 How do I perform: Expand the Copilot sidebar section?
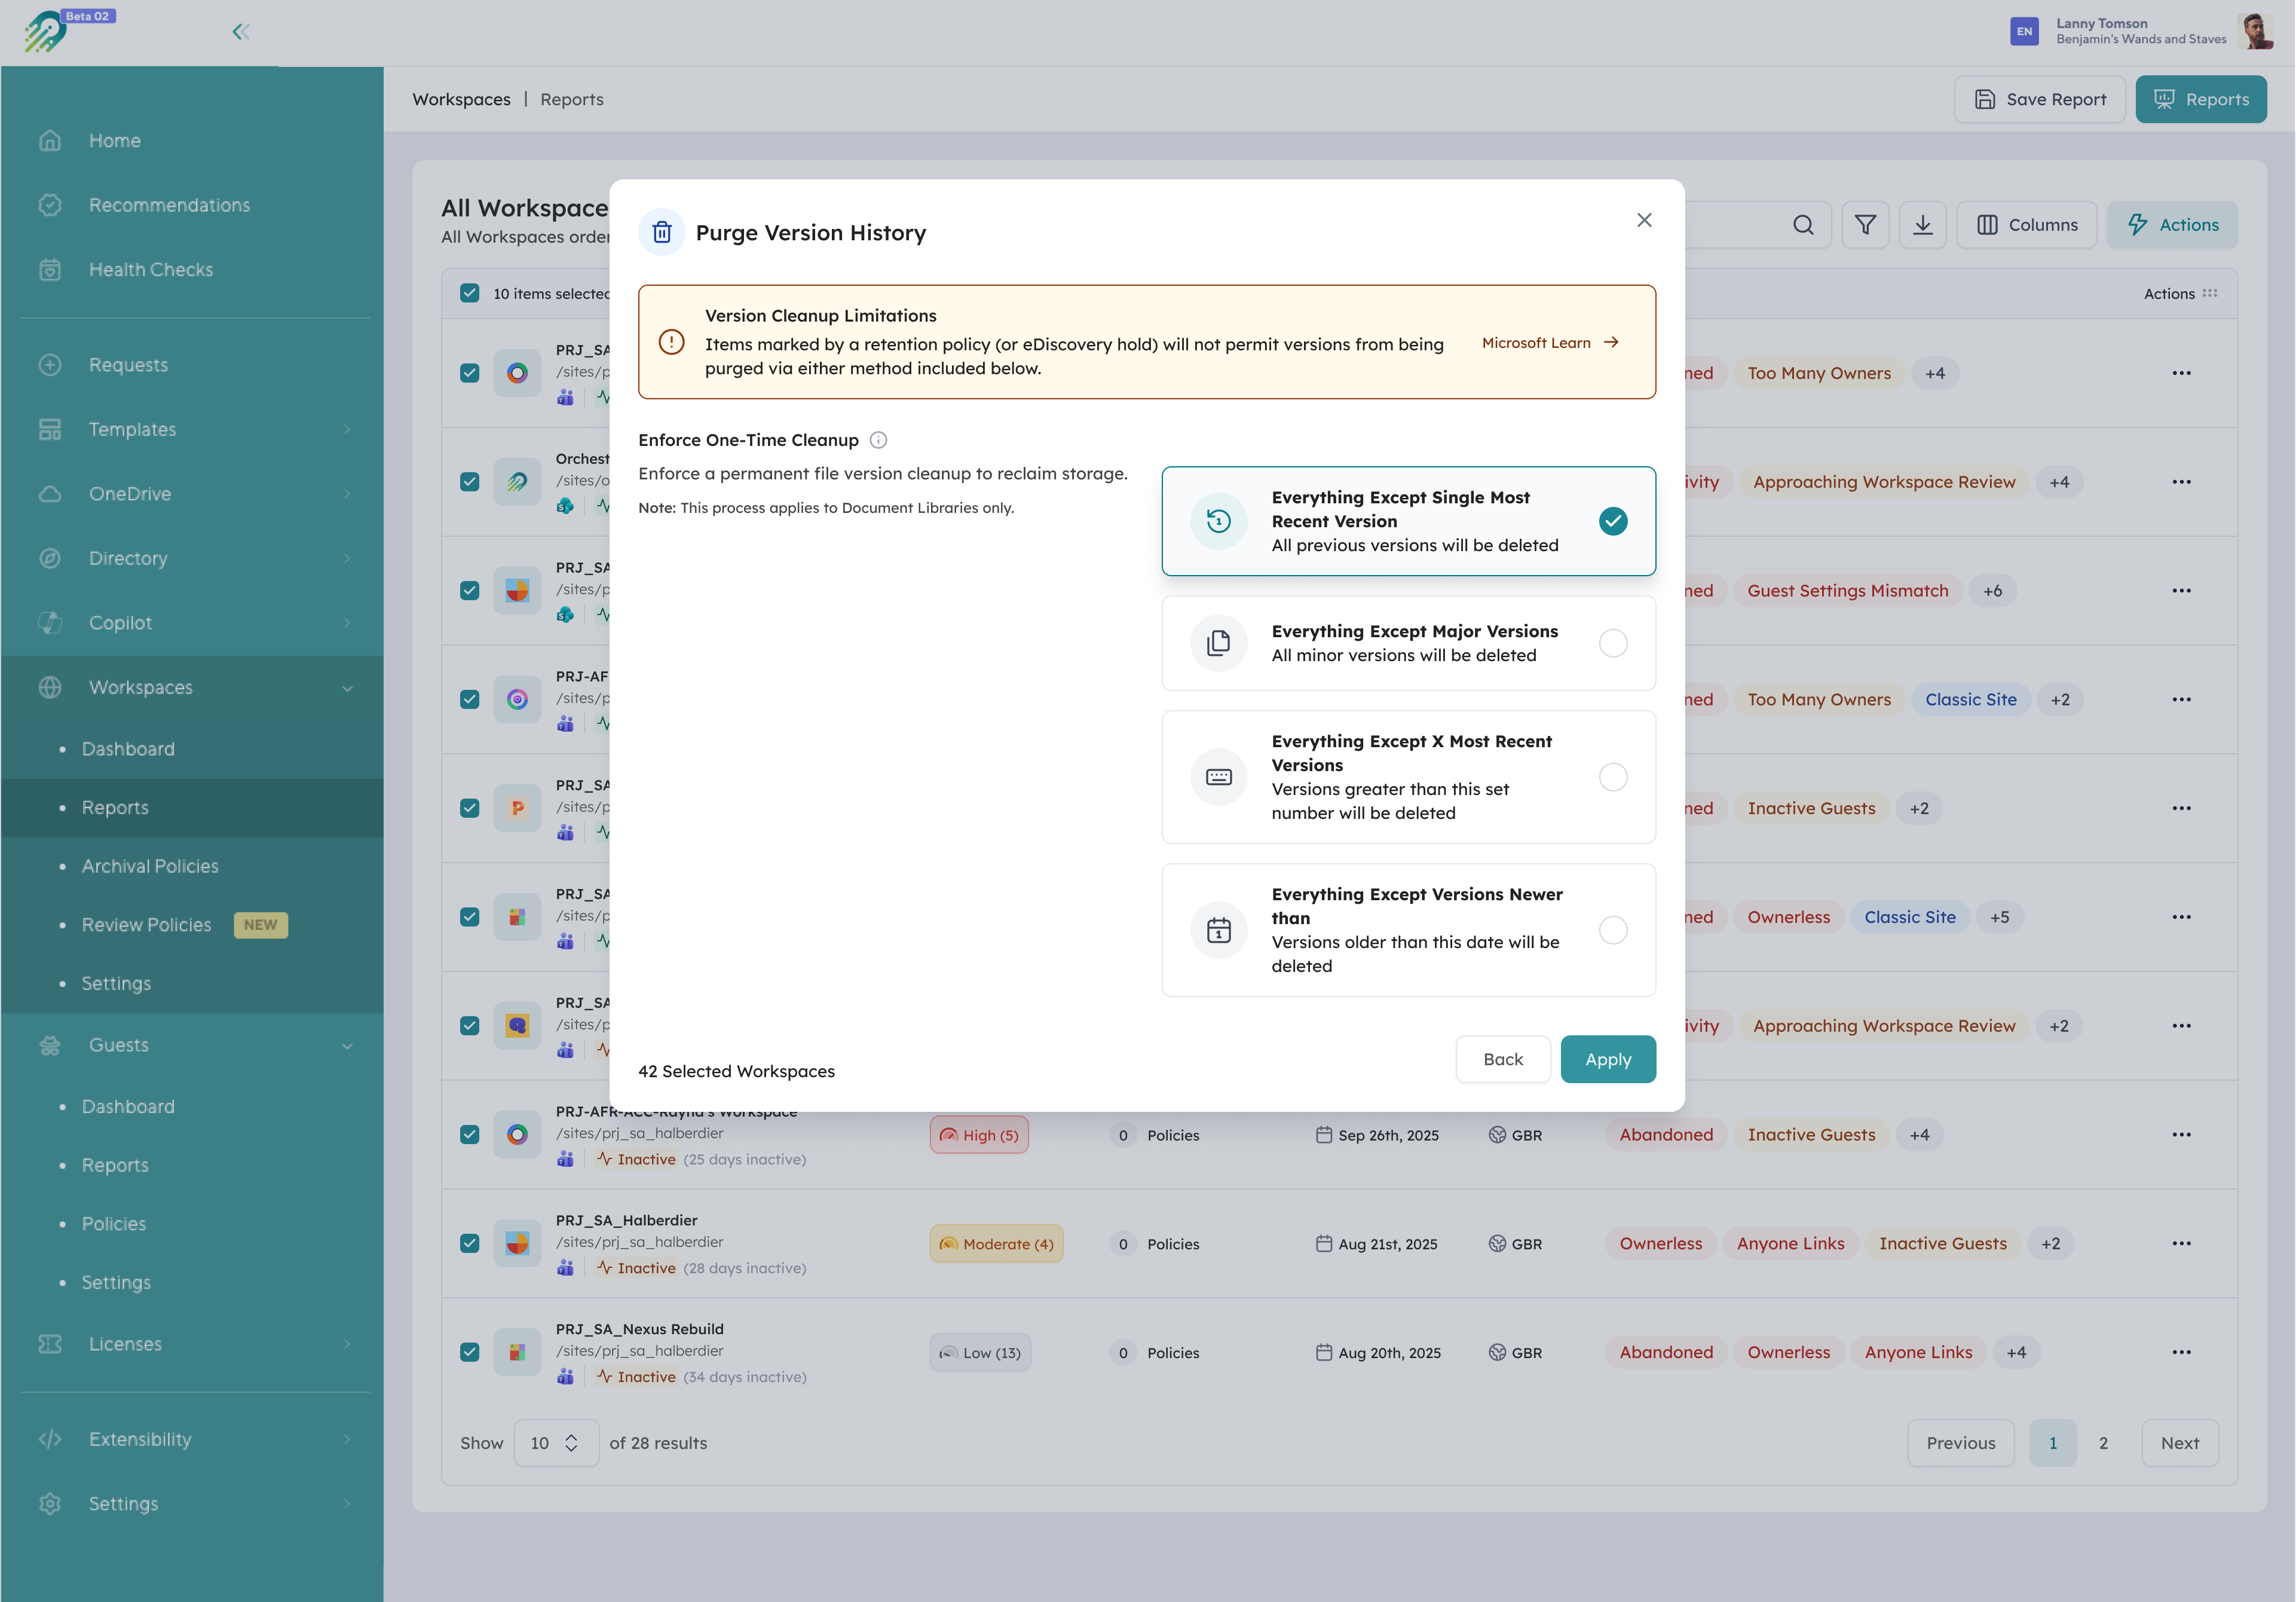point(347,623)
